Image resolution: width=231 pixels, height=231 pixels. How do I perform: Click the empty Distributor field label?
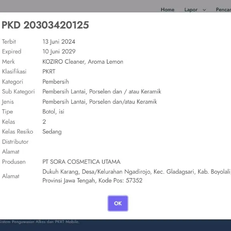click(15, 142)
